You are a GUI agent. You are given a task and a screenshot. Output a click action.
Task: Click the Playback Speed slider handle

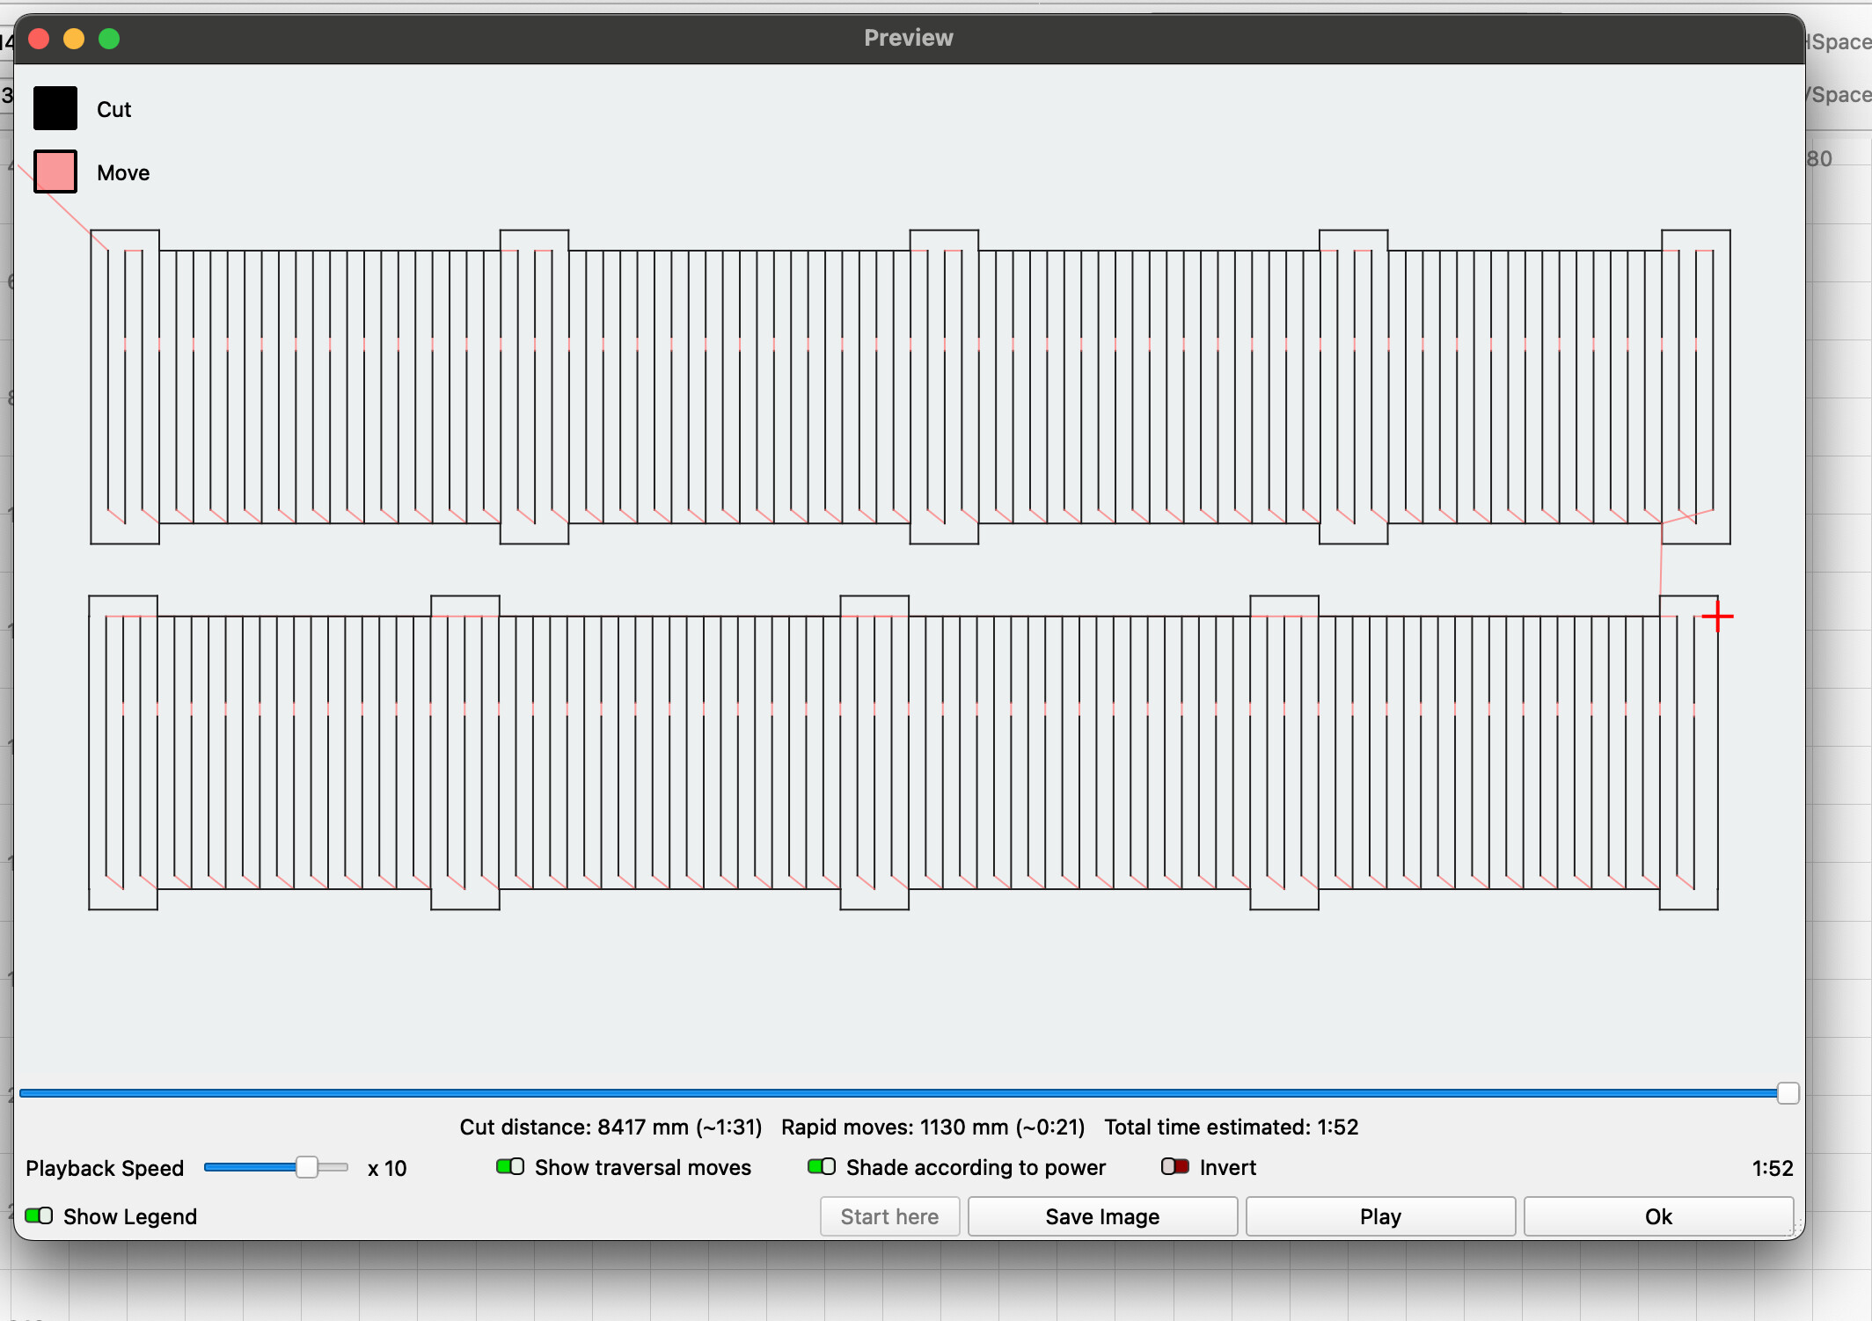[x=306, y=1168]
